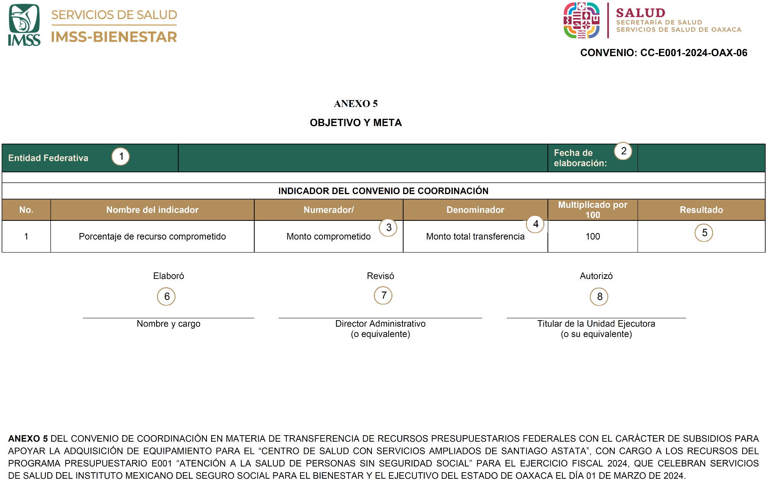Click the Director Administrativo signature line label

click(380, 324)
